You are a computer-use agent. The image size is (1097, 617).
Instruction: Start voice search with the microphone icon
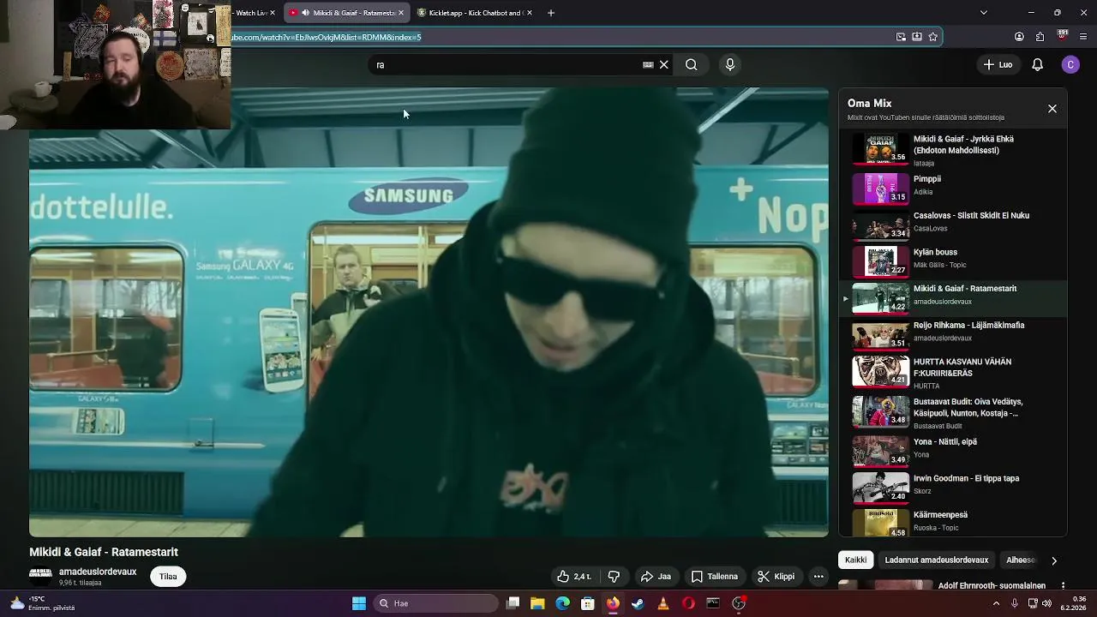click(730, 64)
